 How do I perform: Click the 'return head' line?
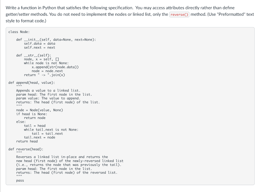click(x=27, y=141)
